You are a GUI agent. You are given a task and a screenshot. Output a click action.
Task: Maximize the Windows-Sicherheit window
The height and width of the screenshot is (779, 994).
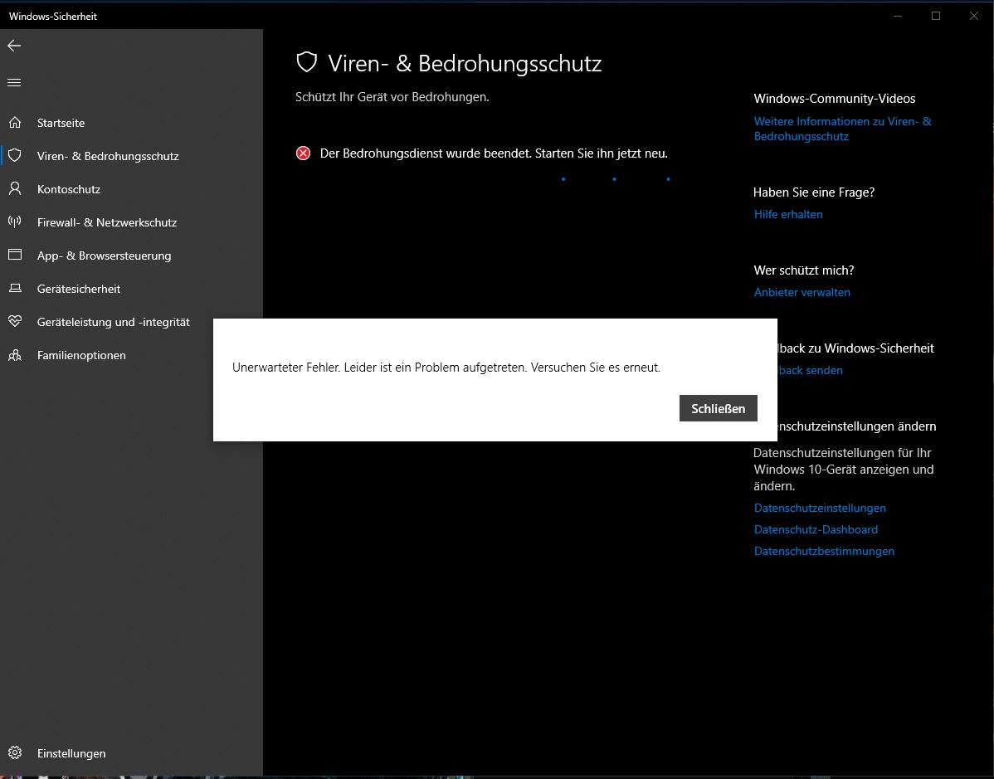click(x=936, y=16)
